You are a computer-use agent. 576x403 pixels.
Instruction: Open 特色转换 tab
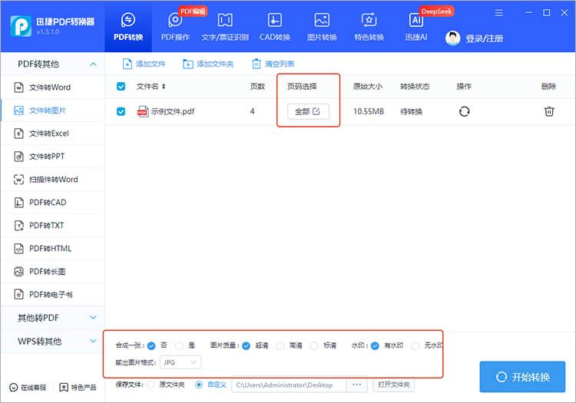click(x=369, y=27)
